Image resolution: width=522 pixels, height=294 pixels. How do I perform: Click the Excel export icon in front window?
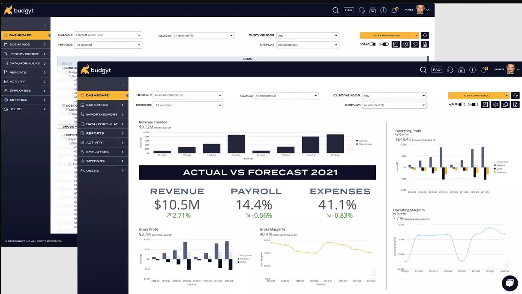point(516,105)
